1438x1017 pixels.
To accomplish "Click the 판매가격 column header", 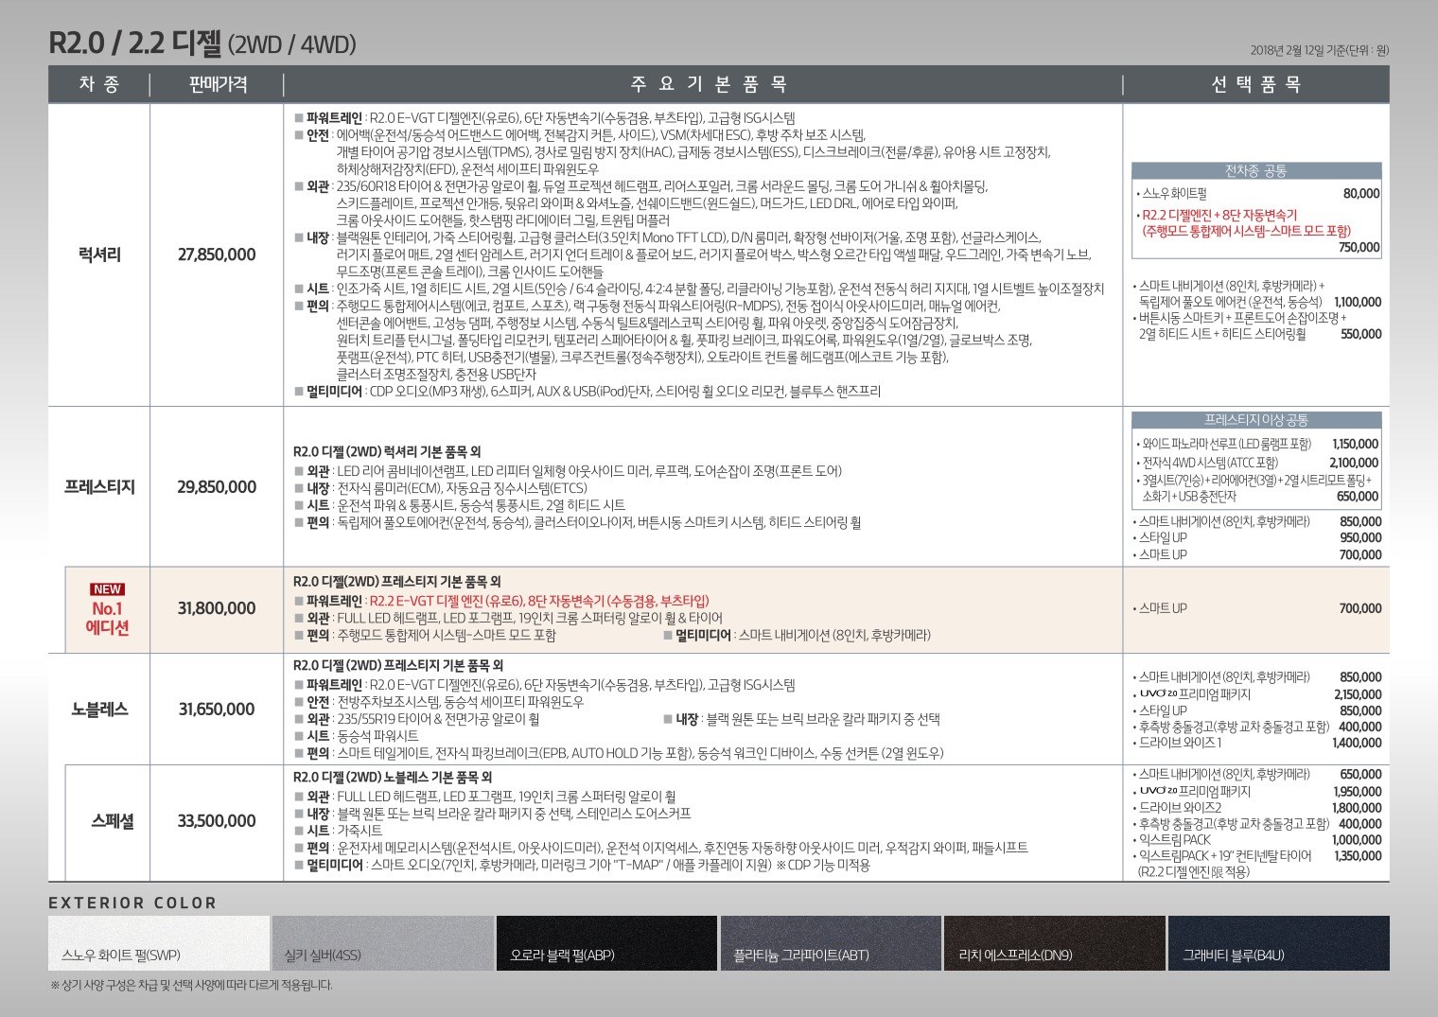I will pyautogui.click(x=218, y=85).
